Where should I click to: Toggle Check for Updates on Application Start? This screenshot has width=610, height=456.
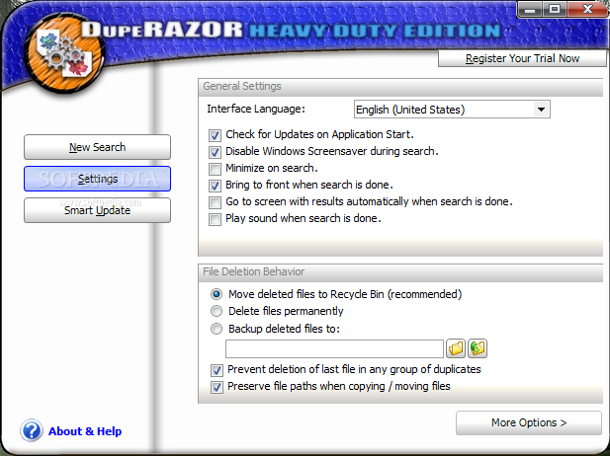[x=215, y=135]
